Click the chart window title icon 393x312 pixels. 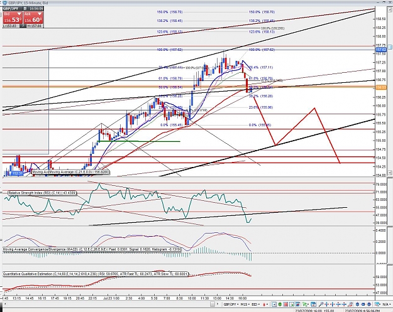tap(5, 3)
